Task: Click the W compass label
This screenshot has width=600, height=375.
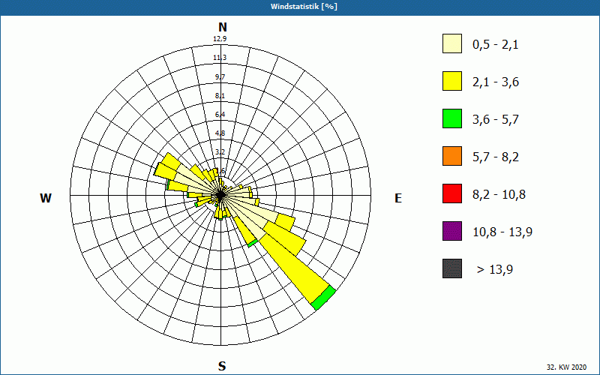Action: click(x=46, y=198)
